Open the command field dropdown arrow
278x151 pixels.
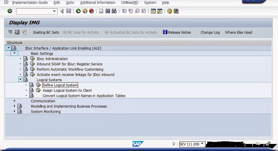click(x=54, y=11)
